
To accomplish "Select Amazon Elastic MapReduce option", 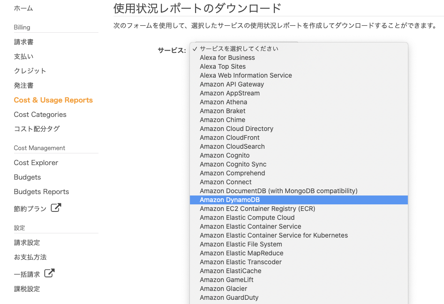I will 299,253.
